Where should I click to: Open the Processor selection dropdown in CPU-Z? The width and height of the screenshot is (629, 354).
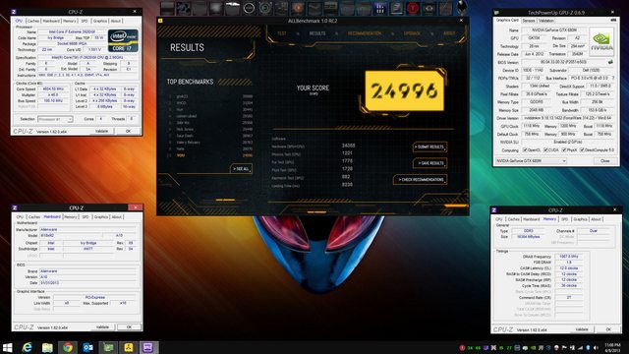pos(55,119)
